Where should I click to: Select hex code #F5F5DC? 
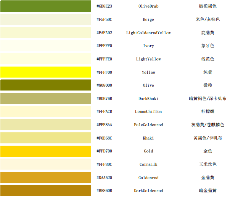(x=104, y=19)
